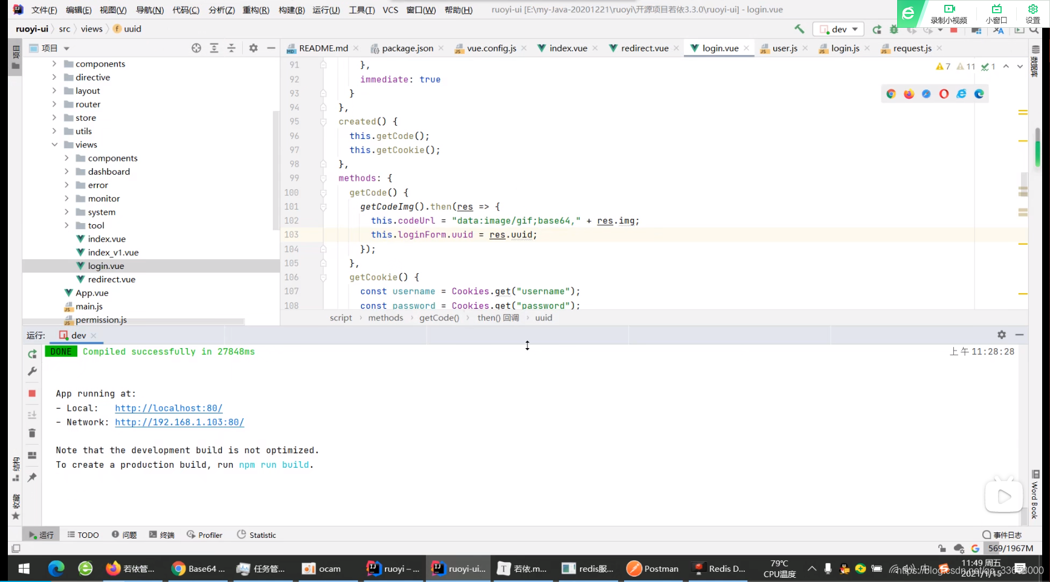This screenshot has height=582, width=1050.
Task: Select App.vue in project tree
Action: coord(92,293)
